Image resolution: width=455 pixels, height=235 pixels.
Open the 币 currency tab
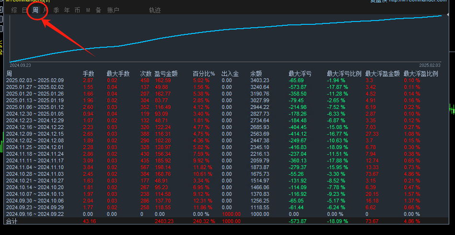click(x=77, y=10)
